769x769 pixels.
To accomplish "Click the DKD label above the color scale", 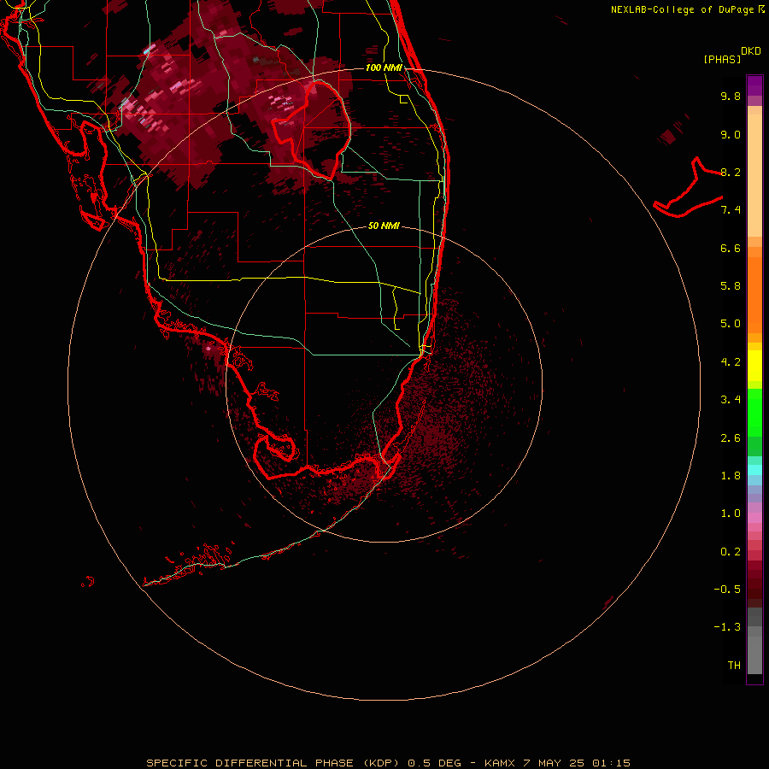I will point(750,51).
